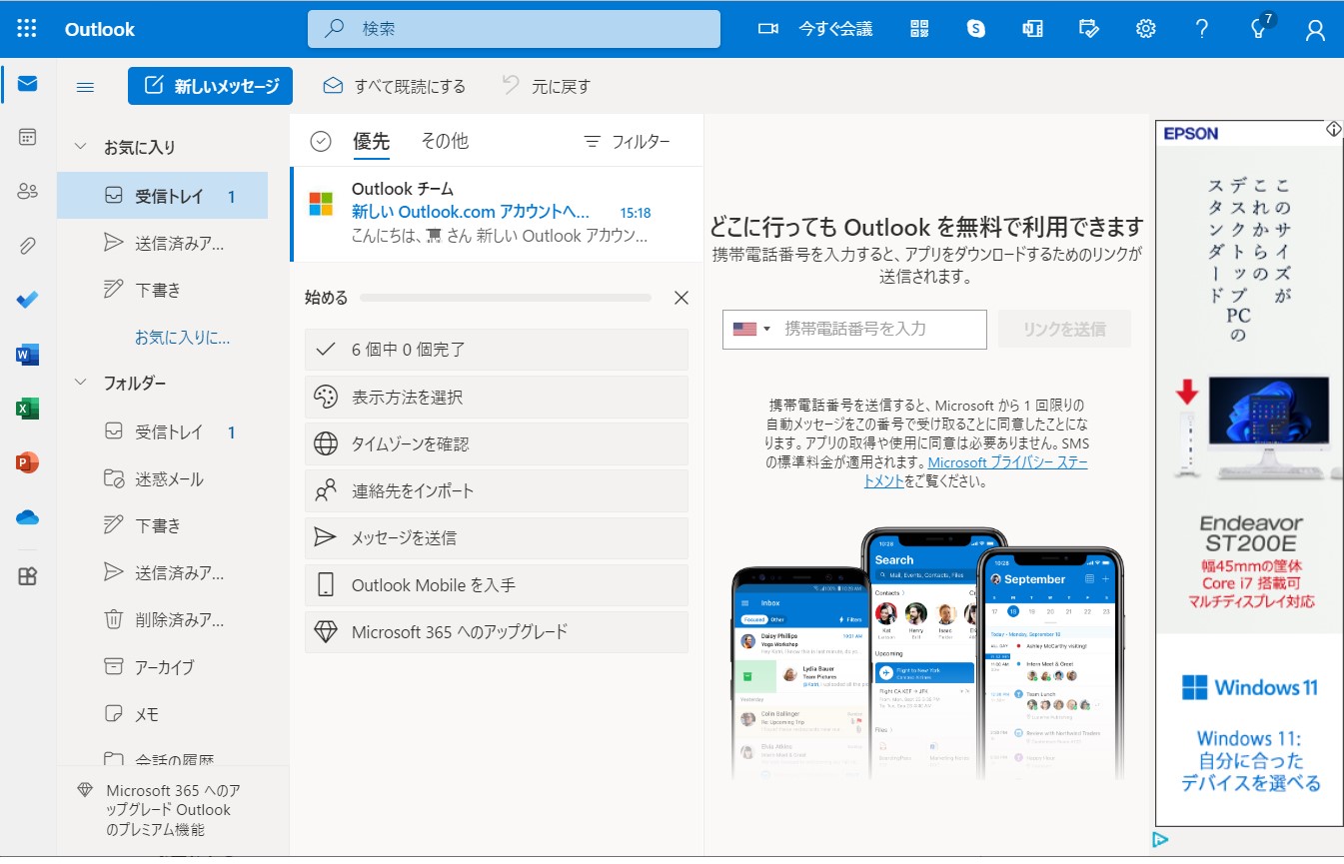Collapse the お気に入り section
Viewport: 1344px width, 864px height.
(x=80, y=147)
